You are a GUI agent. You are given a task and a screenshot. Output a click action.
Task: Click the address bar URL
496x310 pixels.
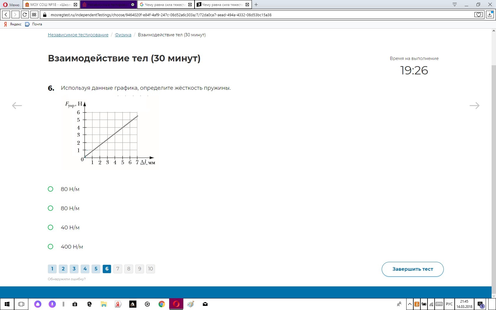pyautogui.click(x=161, y=15)
